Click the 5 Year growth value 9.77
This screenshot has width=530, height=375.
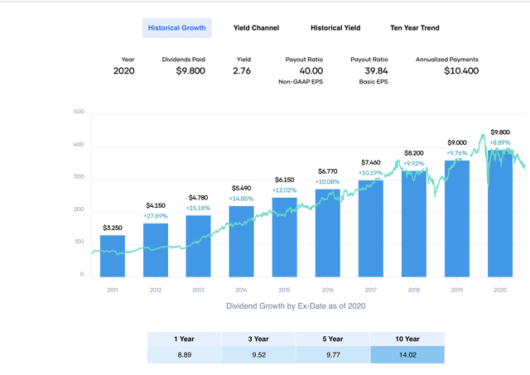click(333, 355)
